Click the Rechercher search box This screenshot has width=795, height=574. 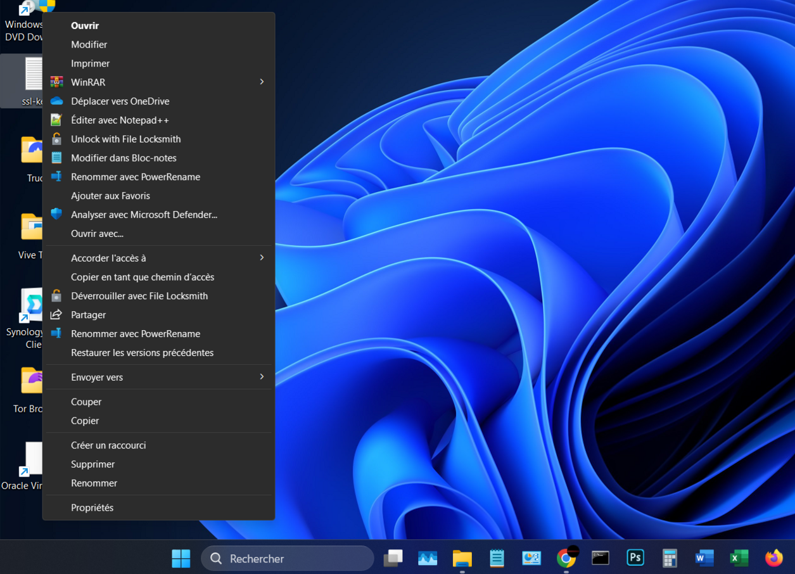288,558
